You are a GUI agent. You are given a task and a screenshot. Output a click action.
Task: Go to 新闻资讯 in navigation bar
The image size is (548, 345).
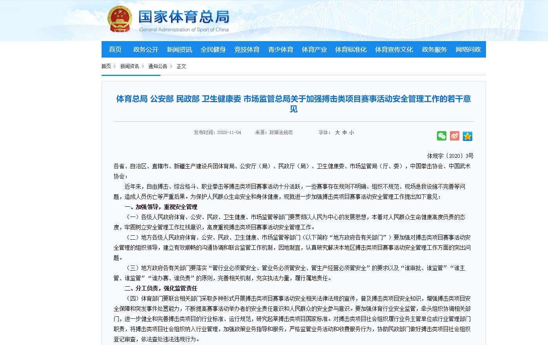click(179, 49)
